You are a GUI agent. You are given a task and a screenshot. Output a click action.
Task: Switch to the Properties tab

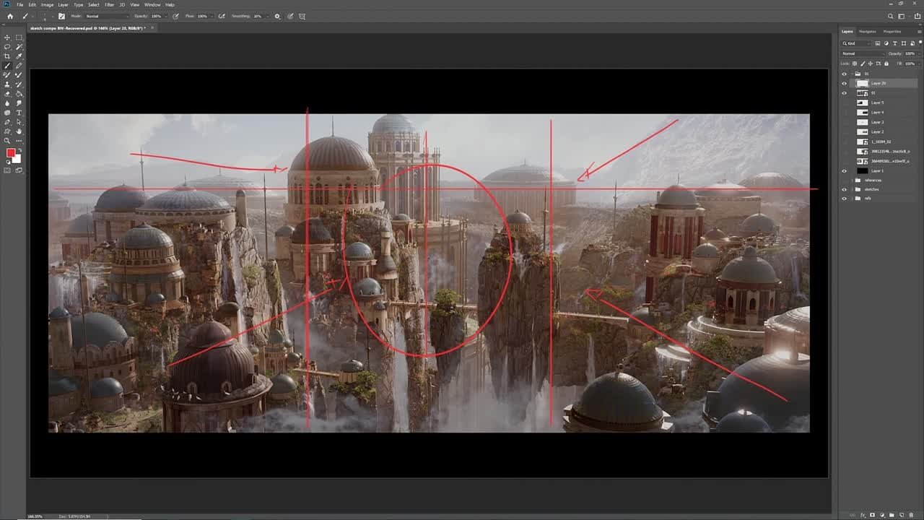[892, 31]
